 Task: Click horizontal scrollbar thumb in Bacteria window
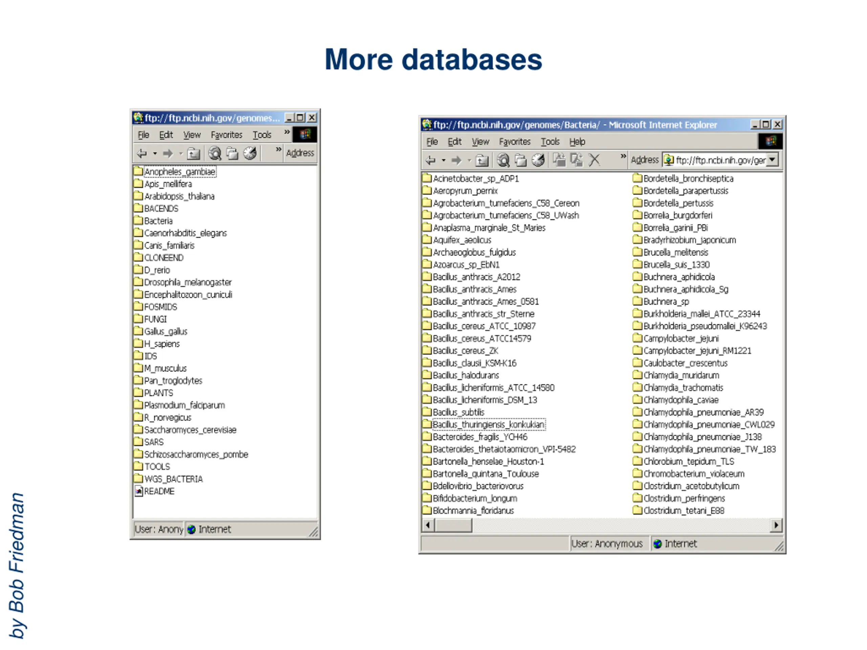click(453, 525)
